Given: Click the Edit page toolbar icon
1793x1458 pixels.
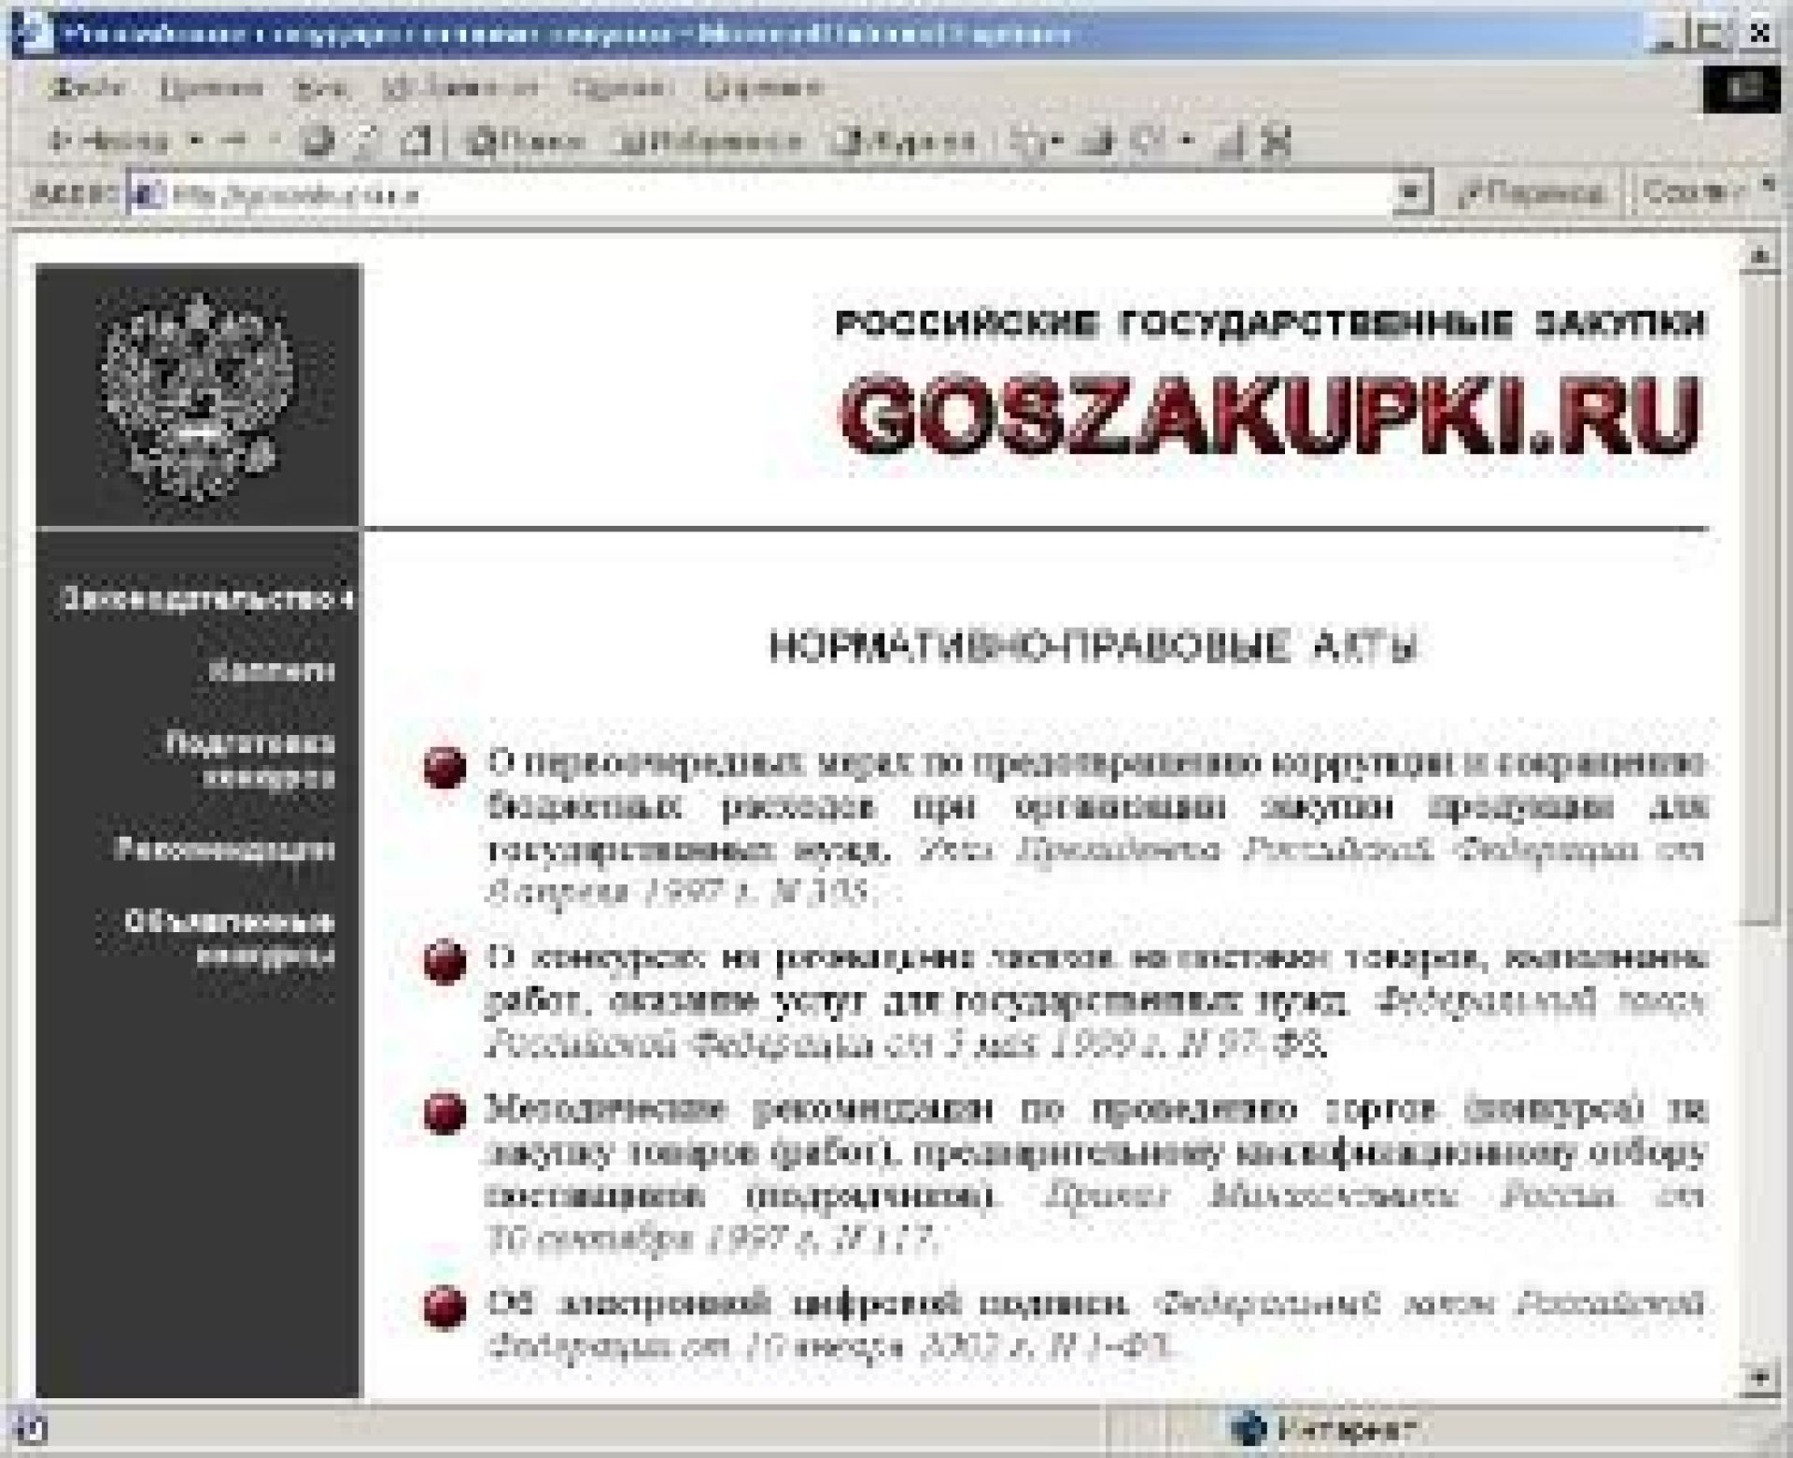Looking at the screenshot, I should click(x=1149, y=142).
